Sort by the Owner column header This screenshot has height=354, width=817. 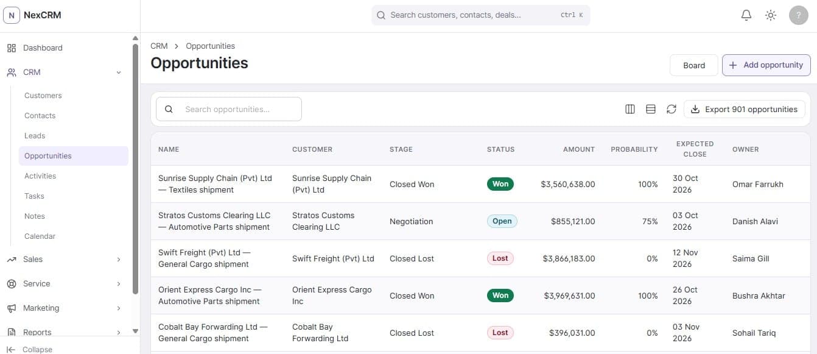(746, 149)
